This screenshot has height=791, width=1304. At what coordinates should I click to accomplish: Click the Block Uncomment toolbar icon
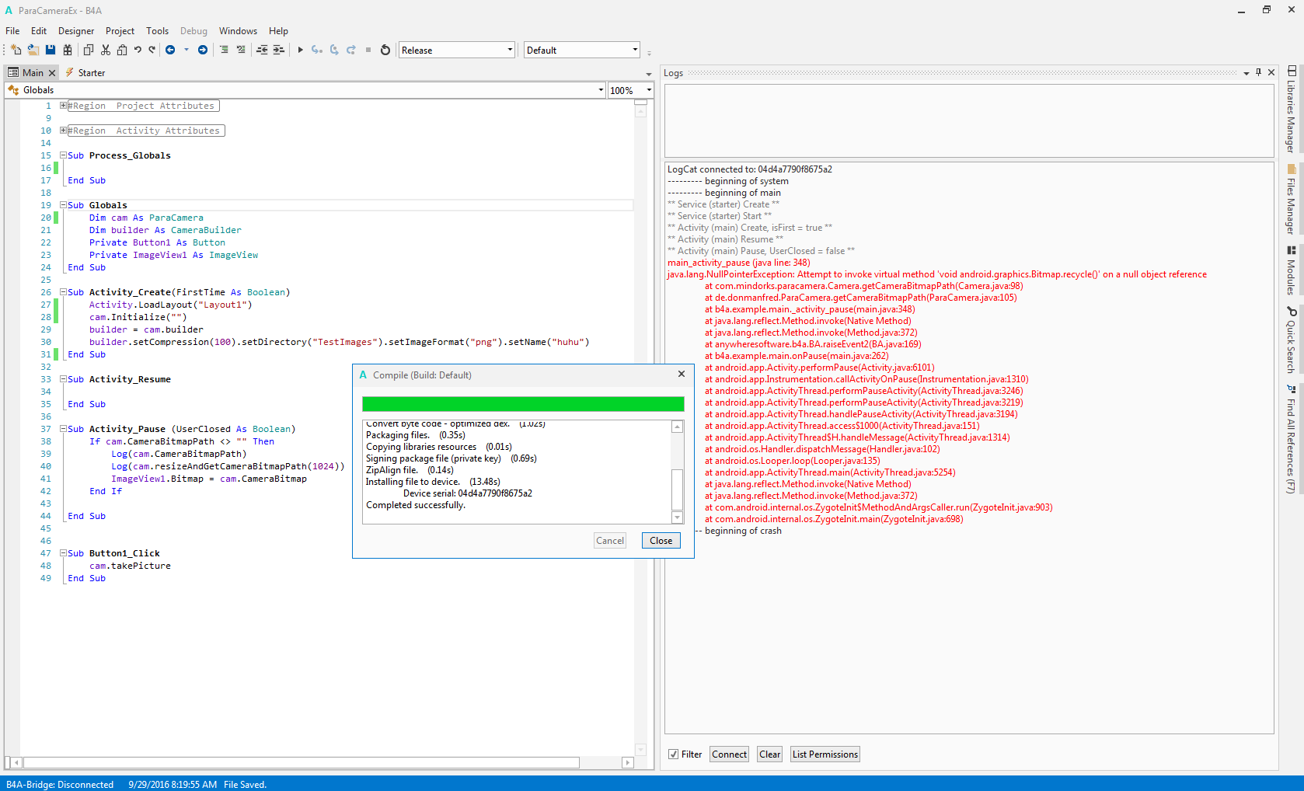pyautogui.click(x=241, y=50)
